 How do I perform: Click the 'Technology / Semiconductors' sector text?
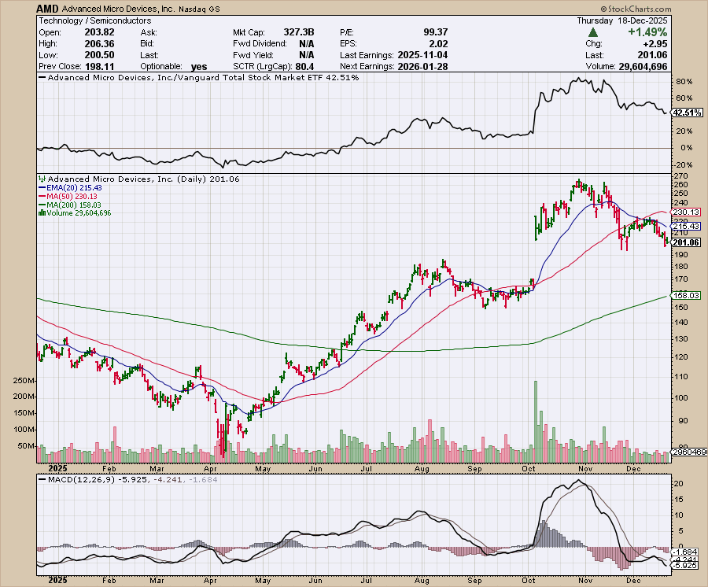coord(95,20)
